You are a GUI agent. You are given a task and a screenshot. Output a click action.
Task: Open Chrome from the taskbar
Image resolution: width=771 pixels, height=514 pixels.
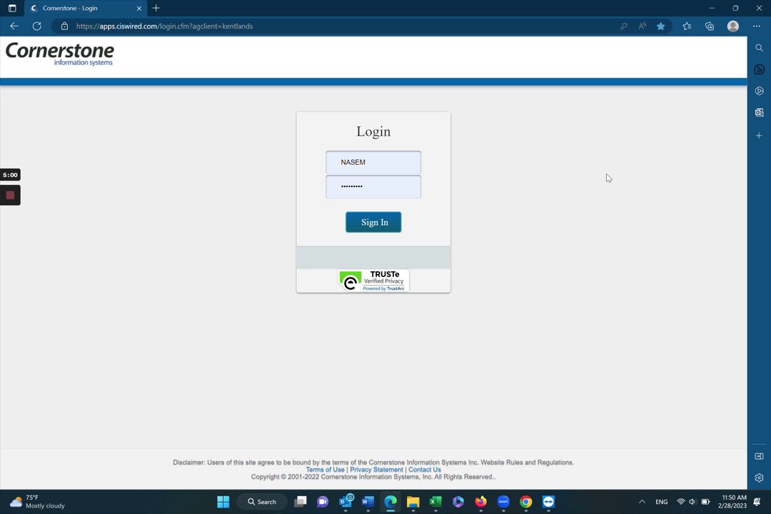(x=526, y=502)
